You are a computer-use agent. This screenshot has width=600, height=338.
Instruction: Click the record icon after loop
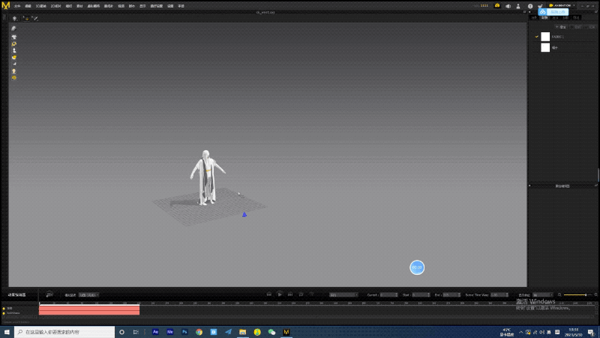(x=312, y=294)
